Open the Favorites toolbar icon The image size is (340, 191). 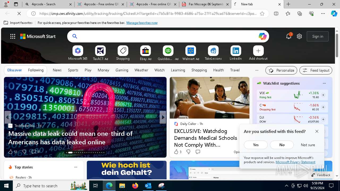click(x=288, y=14)
